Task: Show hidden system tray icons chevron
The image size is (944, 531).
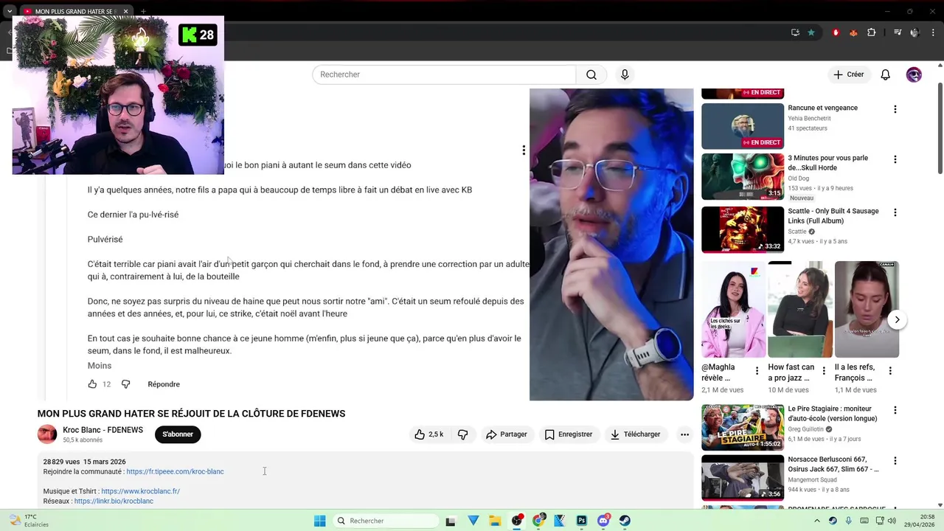Action: tap(818, 521)
